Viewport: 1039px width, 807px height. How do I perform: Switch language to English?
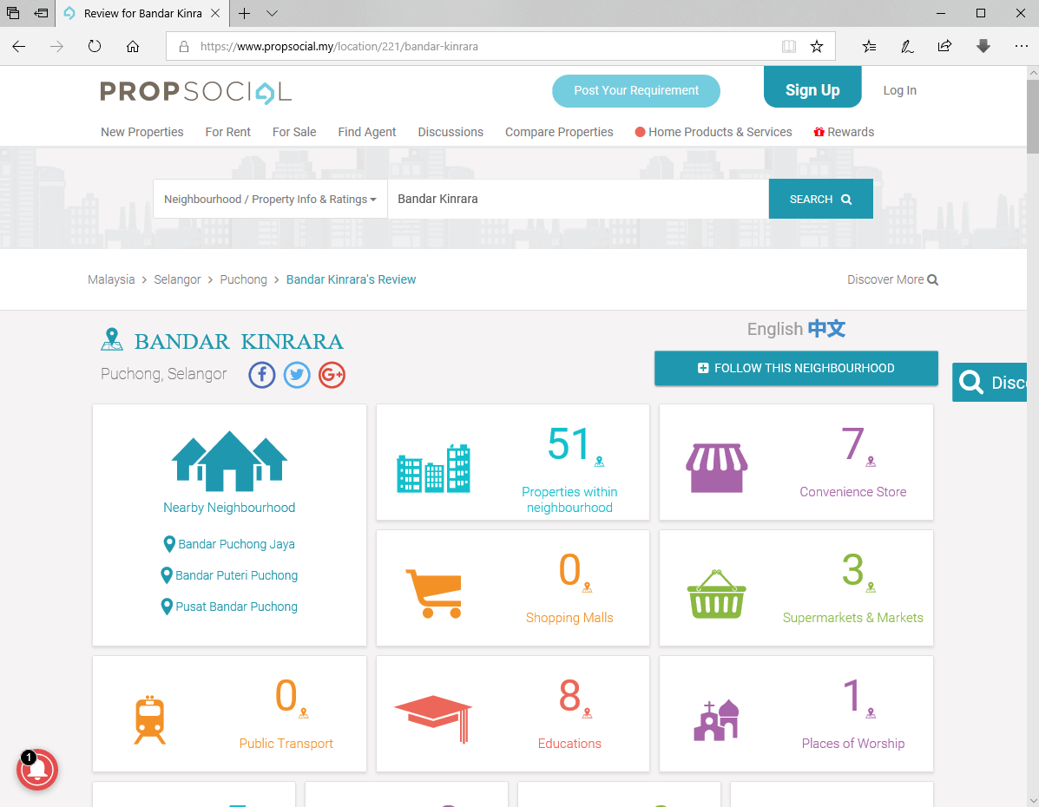(x=774, y=329)
